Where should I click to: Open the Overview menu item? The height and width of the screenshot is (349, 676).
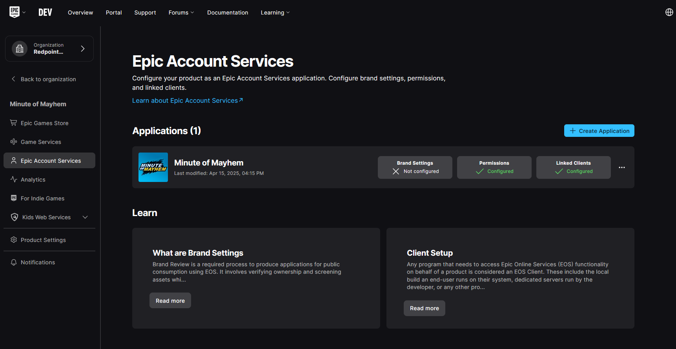[80, 13]
